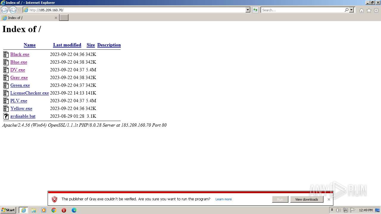This screenshot has width=381, height=214.
Task: Open volume speaker tray icon
Action: pyautogui.click(x=338, y=210)
